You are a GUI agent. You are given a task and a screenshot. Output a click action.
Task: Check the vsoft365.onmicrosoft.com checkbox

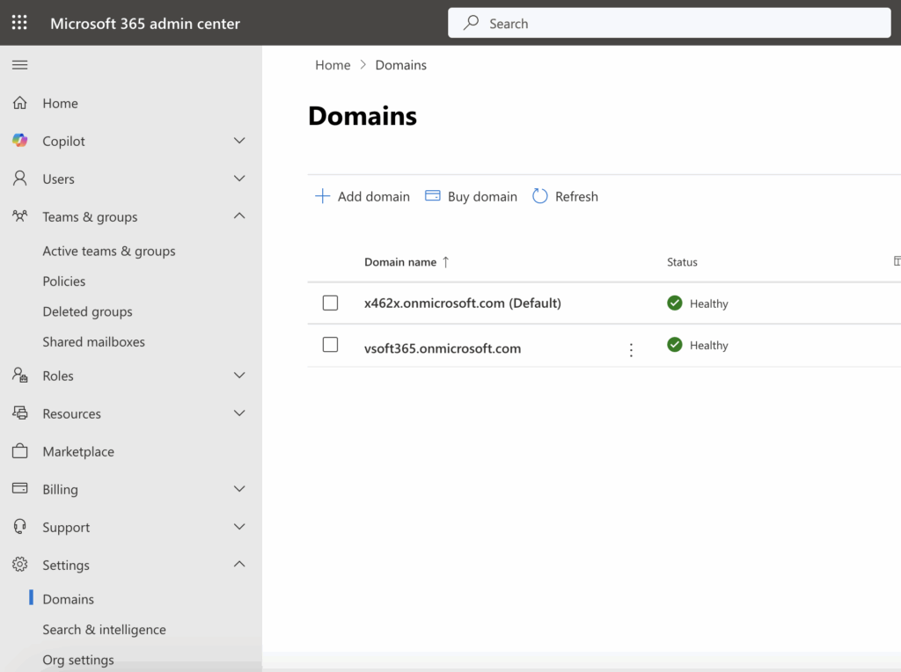(330, 345)
